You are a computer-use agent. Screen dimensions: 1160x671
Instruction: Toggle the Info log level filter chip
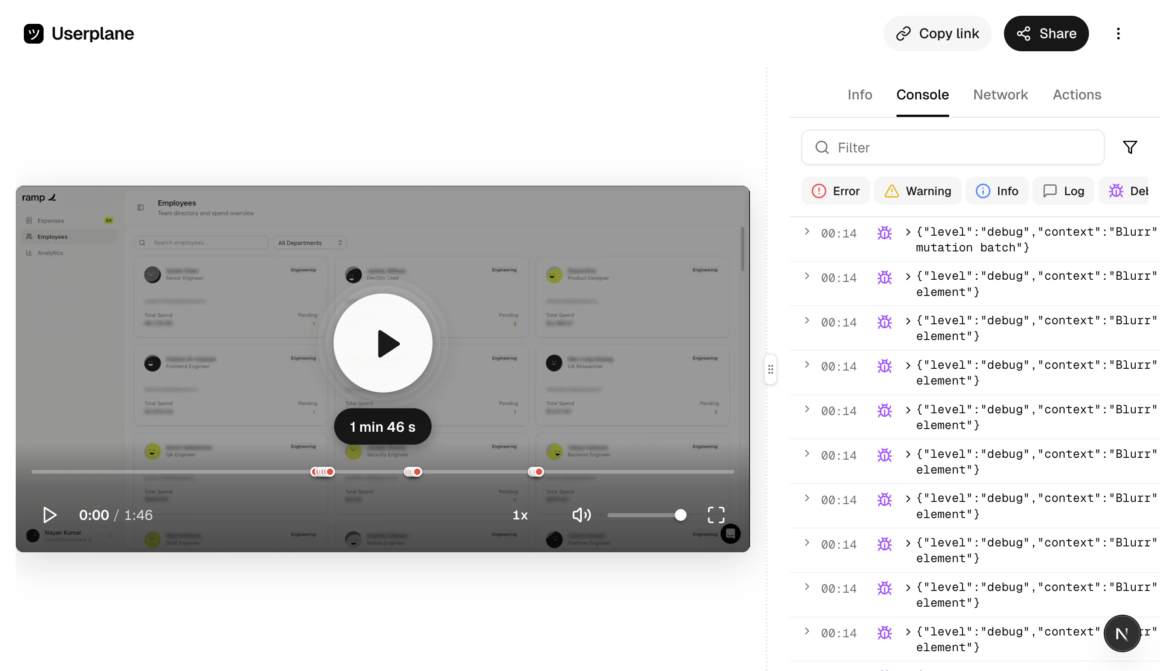[x=997, y=191]
